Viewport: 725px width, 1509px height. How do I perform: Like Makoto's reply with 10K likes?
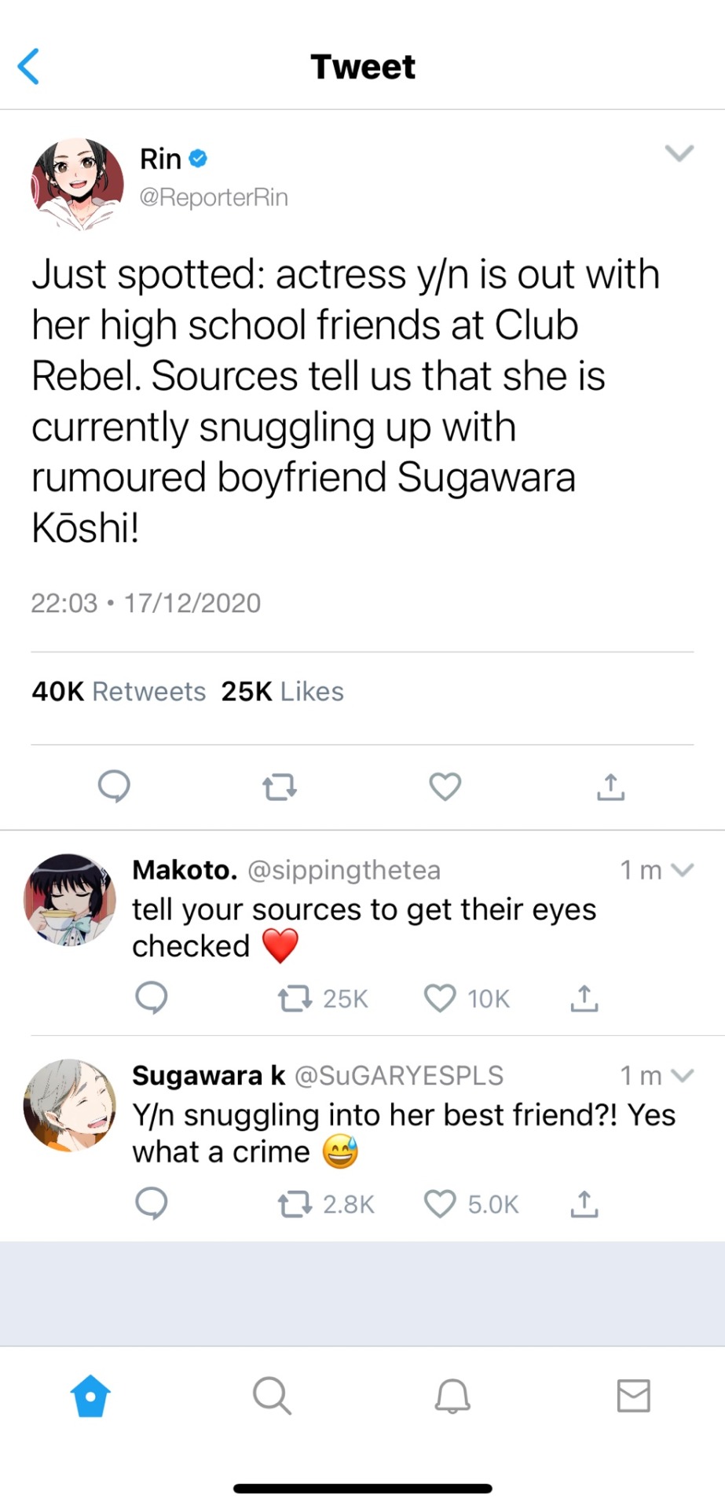[x=440, y=998]
